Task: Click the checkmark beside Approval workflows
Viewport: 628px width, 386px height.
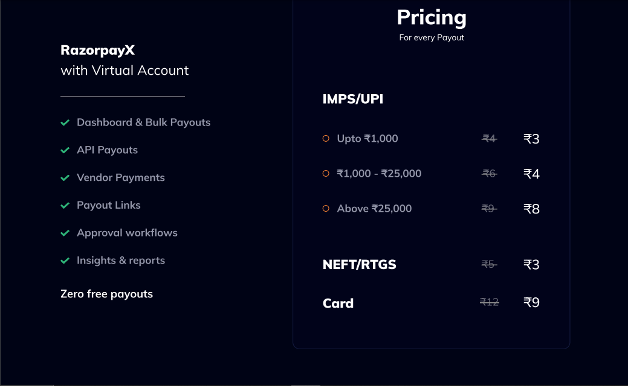Action: [x=65, y=233]
